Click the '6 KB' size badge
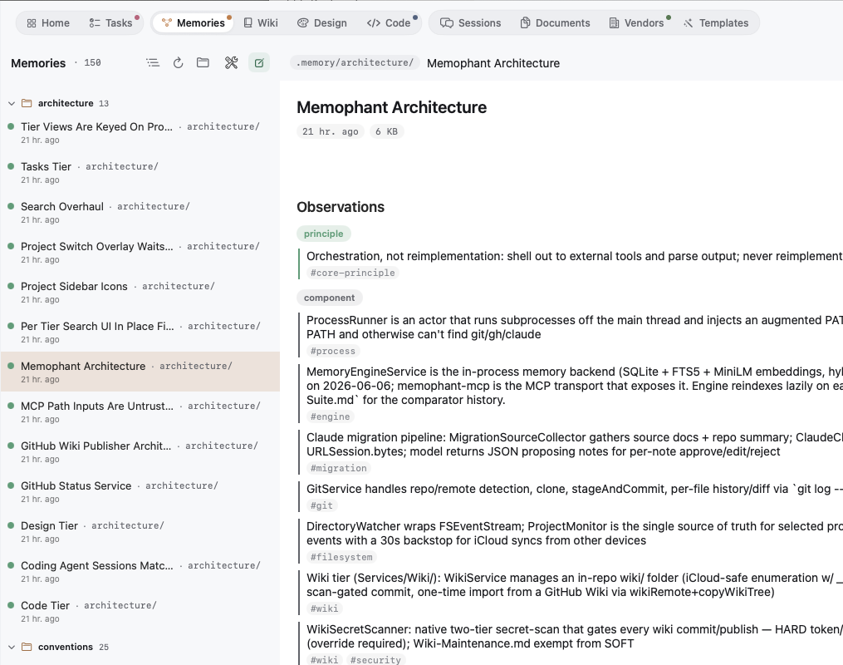 pyautogui.click(x=386, y=132)
